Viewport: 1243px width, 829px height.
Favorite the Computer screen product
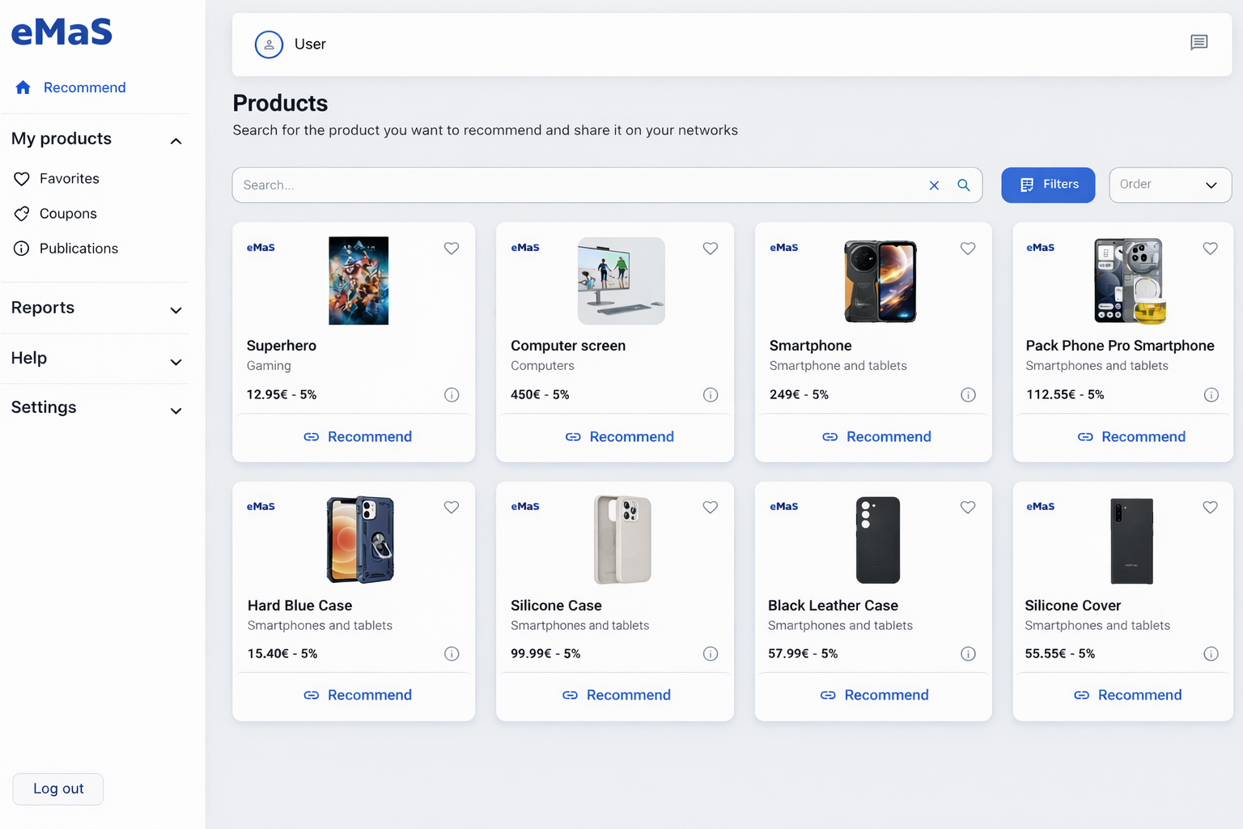(x=710, y=249)
